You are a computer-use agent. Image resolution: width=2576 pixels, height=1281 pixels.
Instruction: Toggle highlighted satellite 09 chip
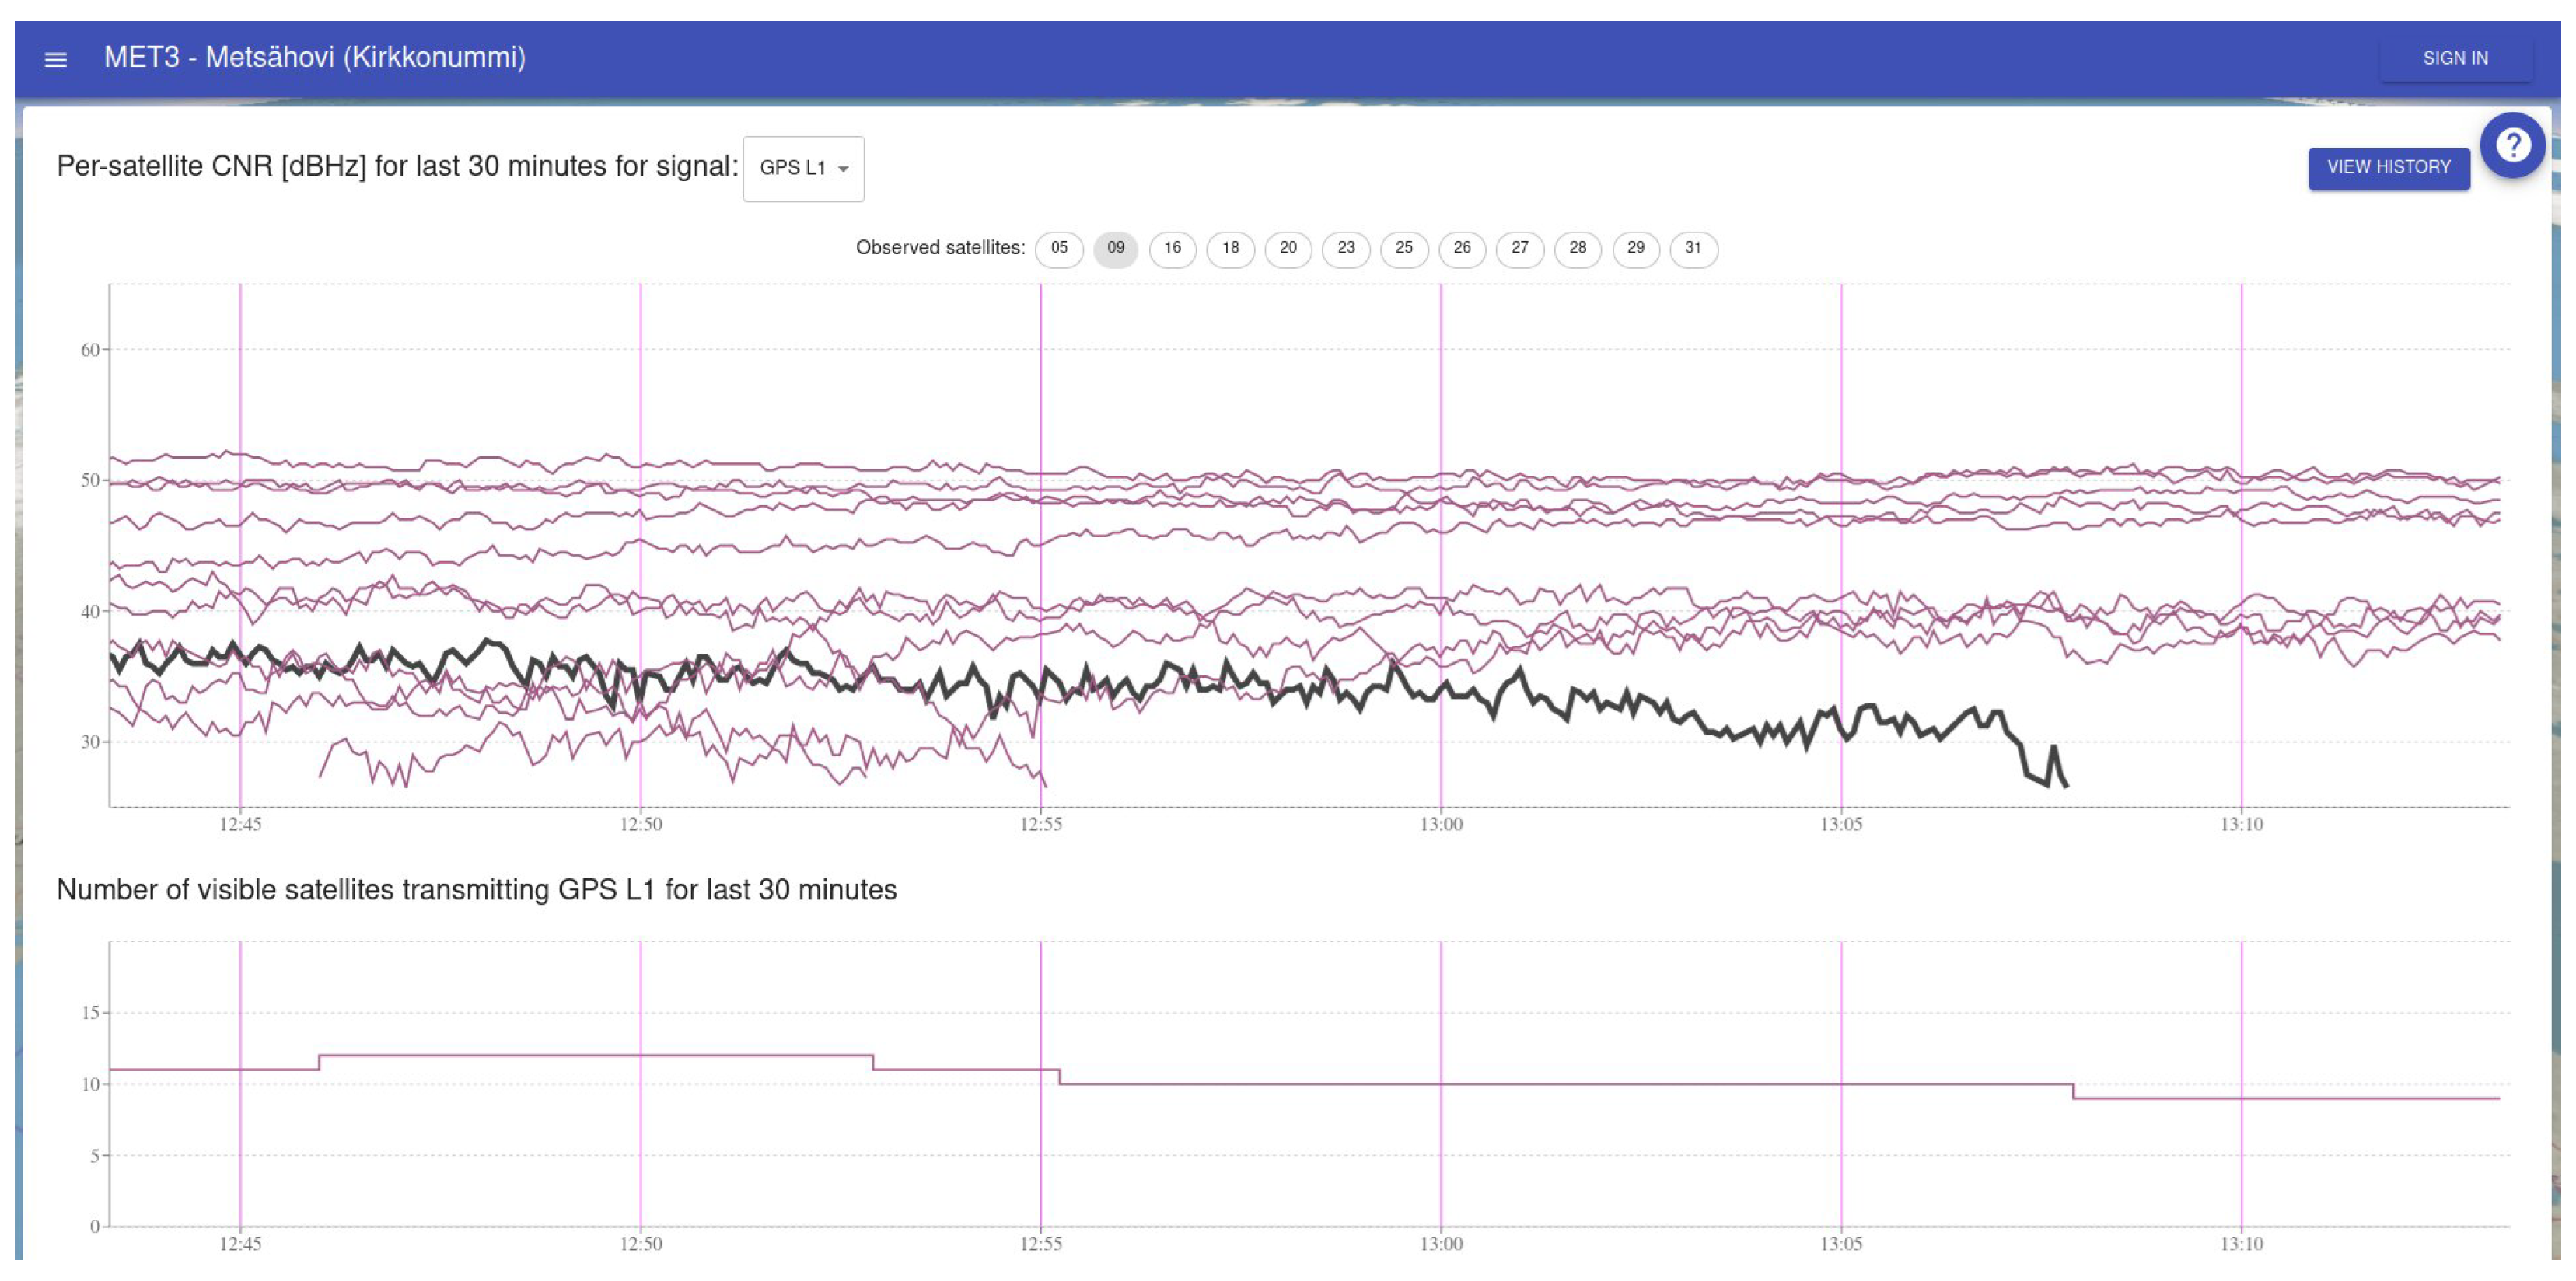pyautogui.click(x=1115, y=248)
